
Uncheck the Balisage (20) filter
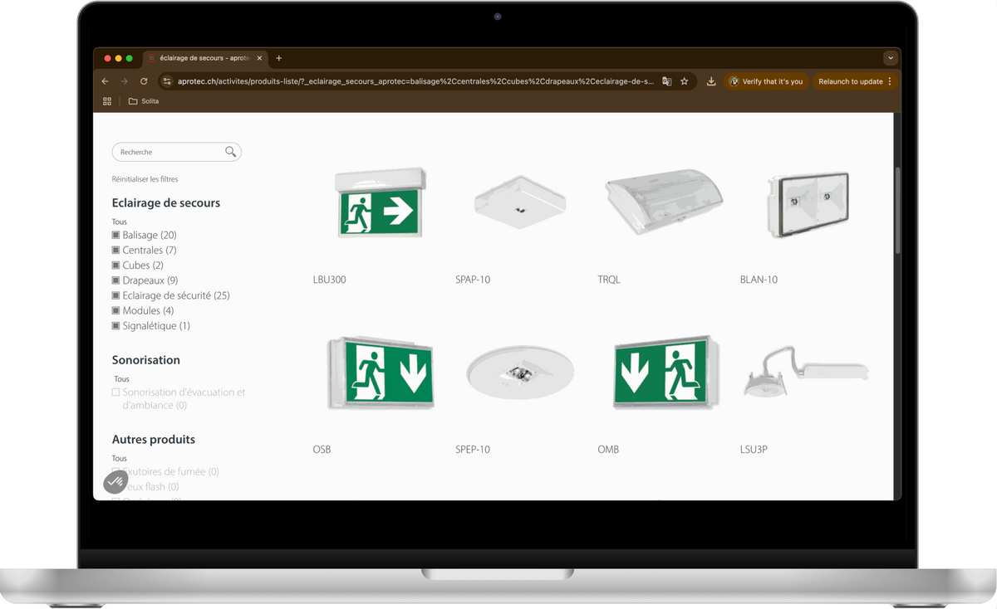[116, 236]
